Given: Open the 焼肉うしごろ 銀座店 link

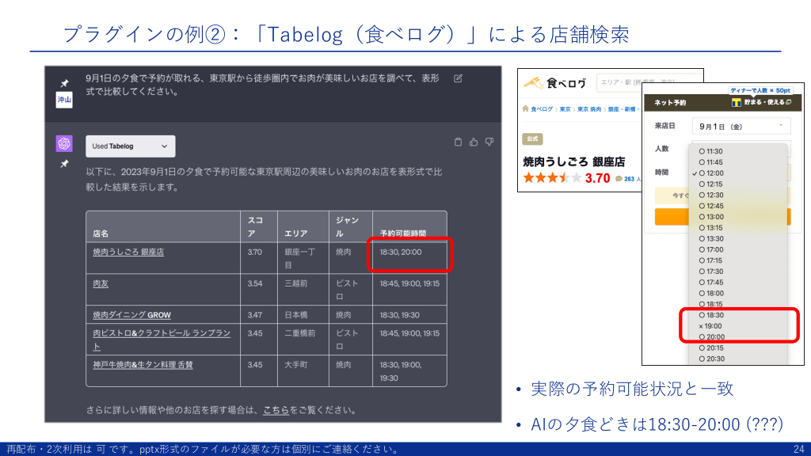Looking at the screenshot, I should click(x=128, y=252).
